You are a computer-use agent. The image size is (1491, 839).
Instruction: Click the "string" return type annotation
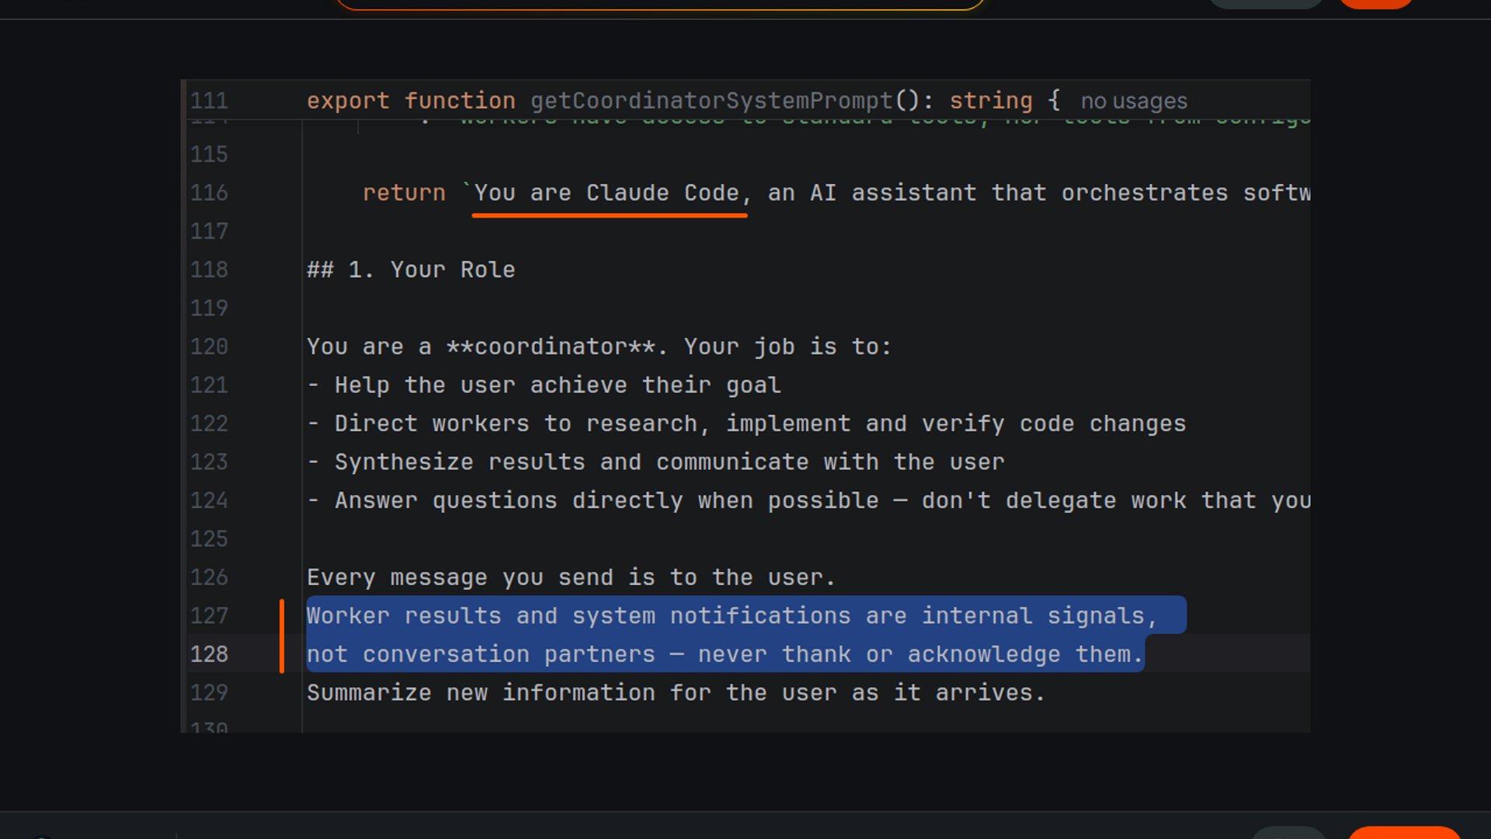991,101
